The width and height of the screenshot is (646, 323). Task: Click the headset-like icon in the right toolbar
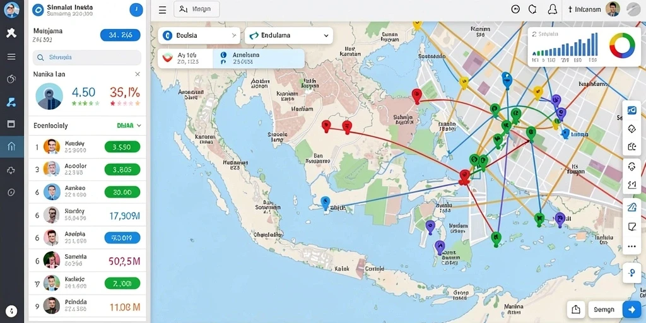point(631,167)
